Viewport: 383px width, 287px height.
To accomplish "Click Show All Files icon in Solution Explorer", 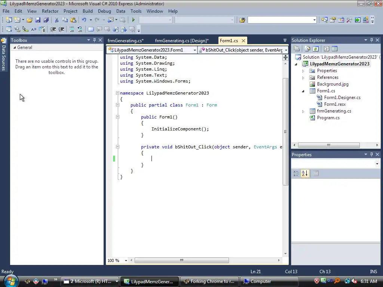I will 307,49.
